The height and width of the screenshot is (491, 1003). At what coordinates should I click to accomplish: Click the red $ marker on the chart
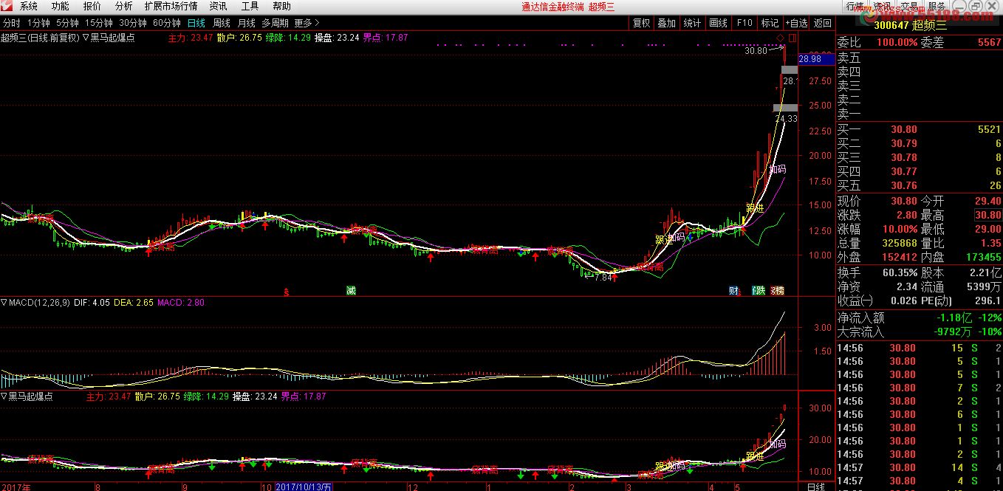coord(286,292)
